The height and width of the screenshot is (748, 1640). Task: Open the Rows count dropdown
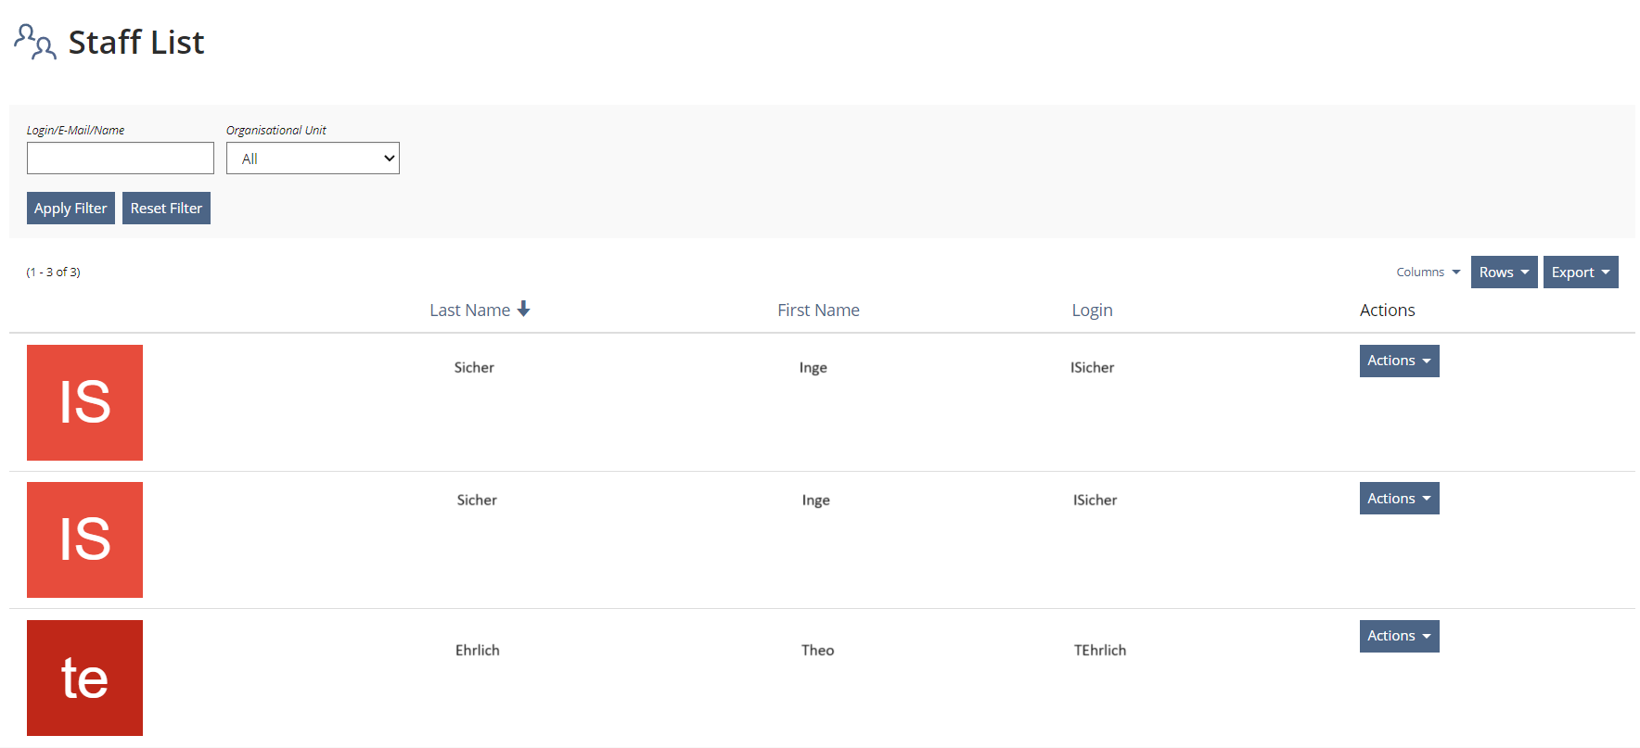tap(1504, 272)
